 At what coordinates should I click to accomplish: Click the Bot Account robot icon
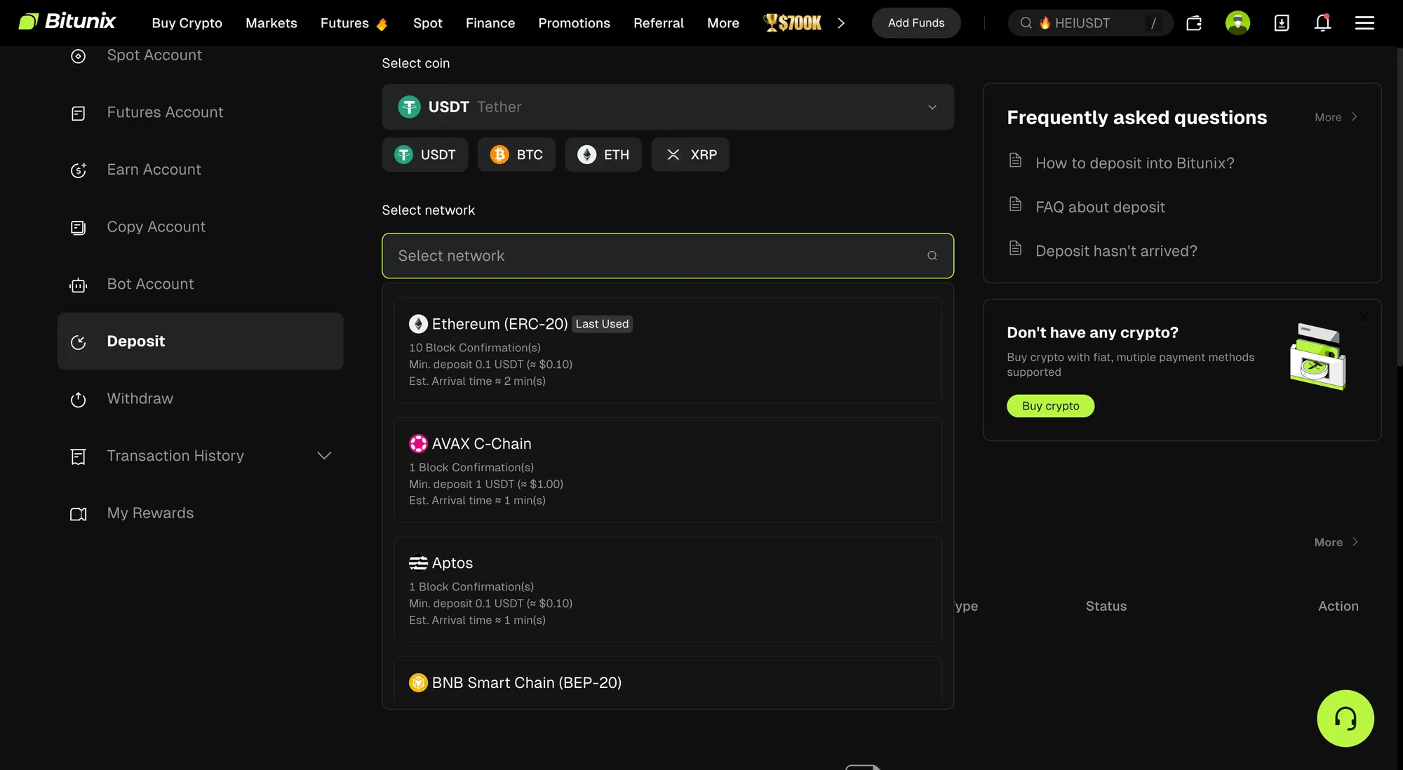(79, 285)
